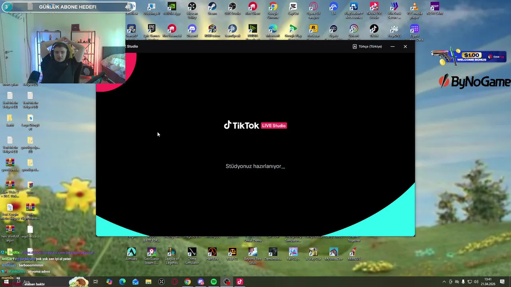Open Rockstar Games desktop icon

[x=313, y=32]
